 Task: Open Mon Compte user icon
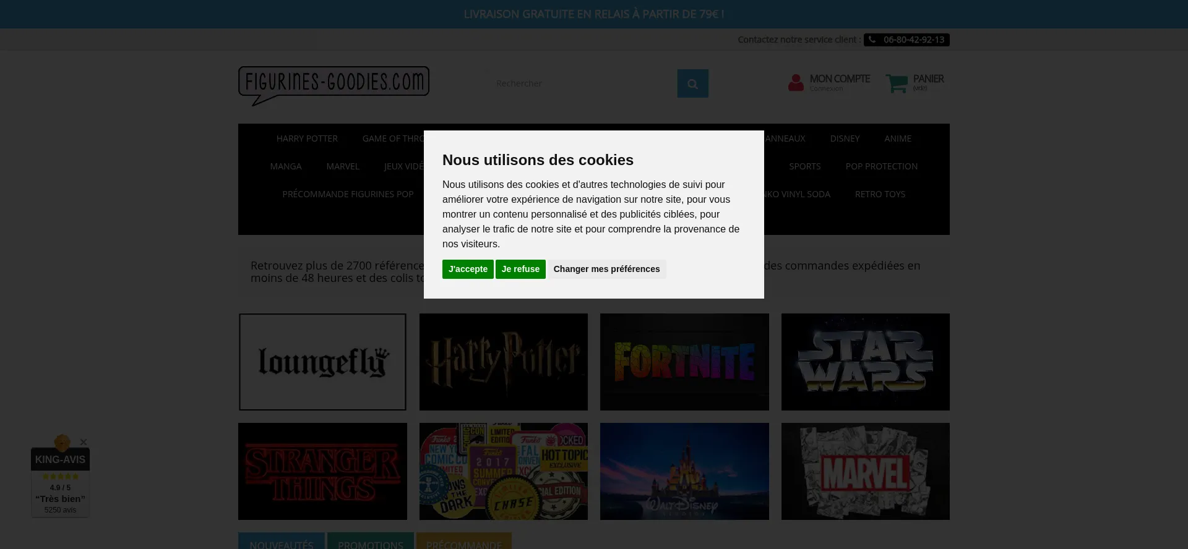click(x=796, y=83)
